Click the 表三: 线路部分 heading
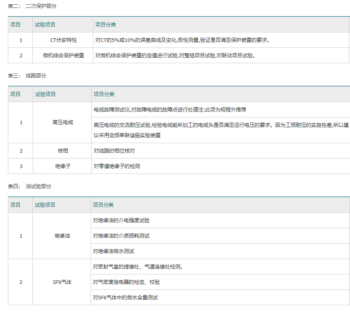Viewport: 350px width, 312px height. [x=27, y=76]
